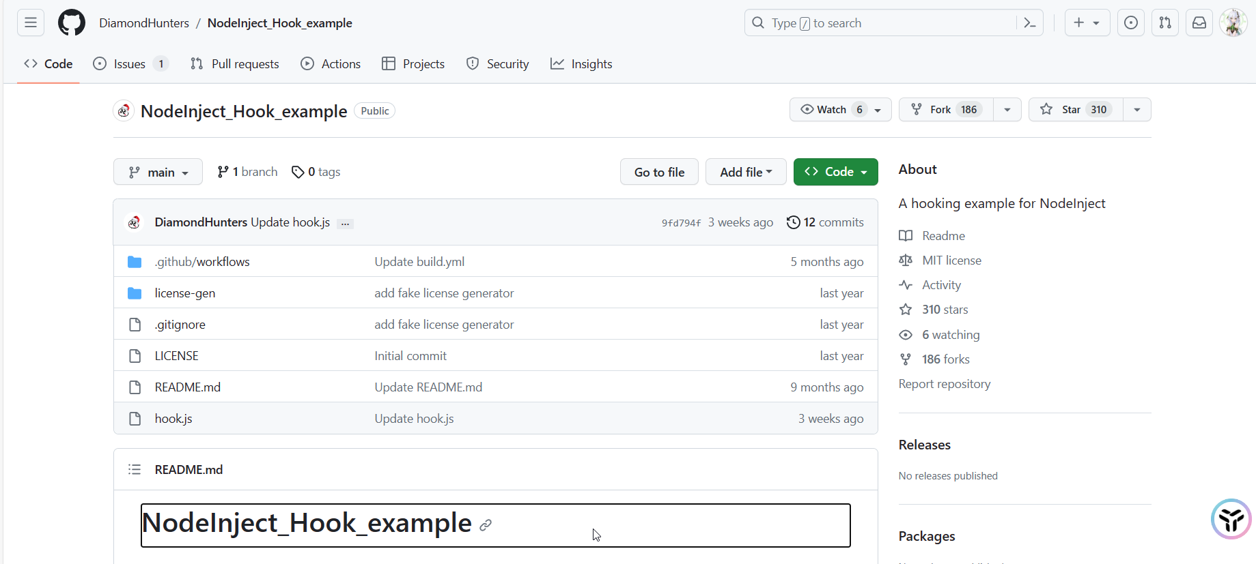Click the .github/workflows folder icon
1256x564 pixels.
pyautogui.click(x=135, y=262)
